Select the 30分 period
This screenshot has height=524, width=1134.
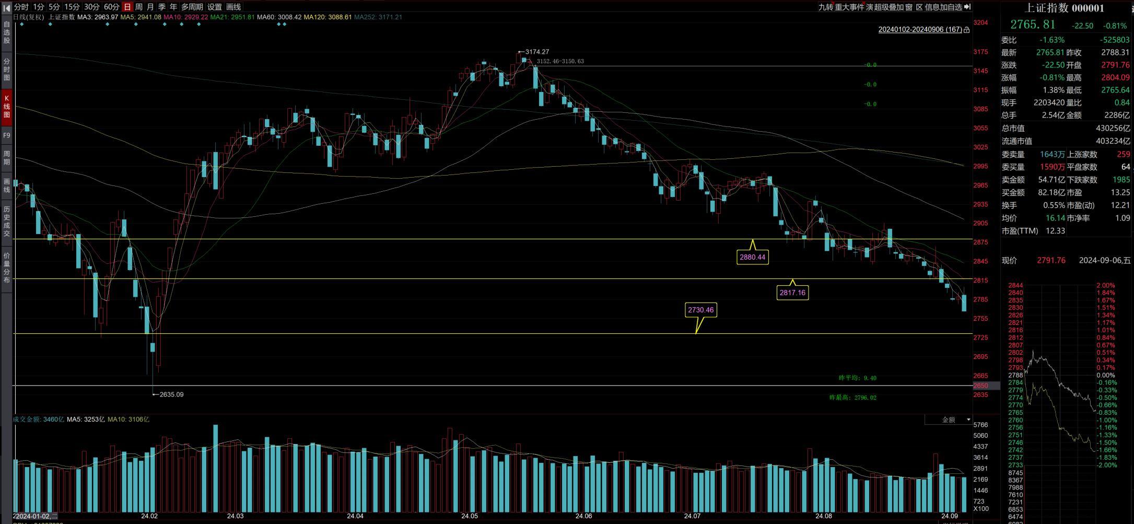click(91, 7)
